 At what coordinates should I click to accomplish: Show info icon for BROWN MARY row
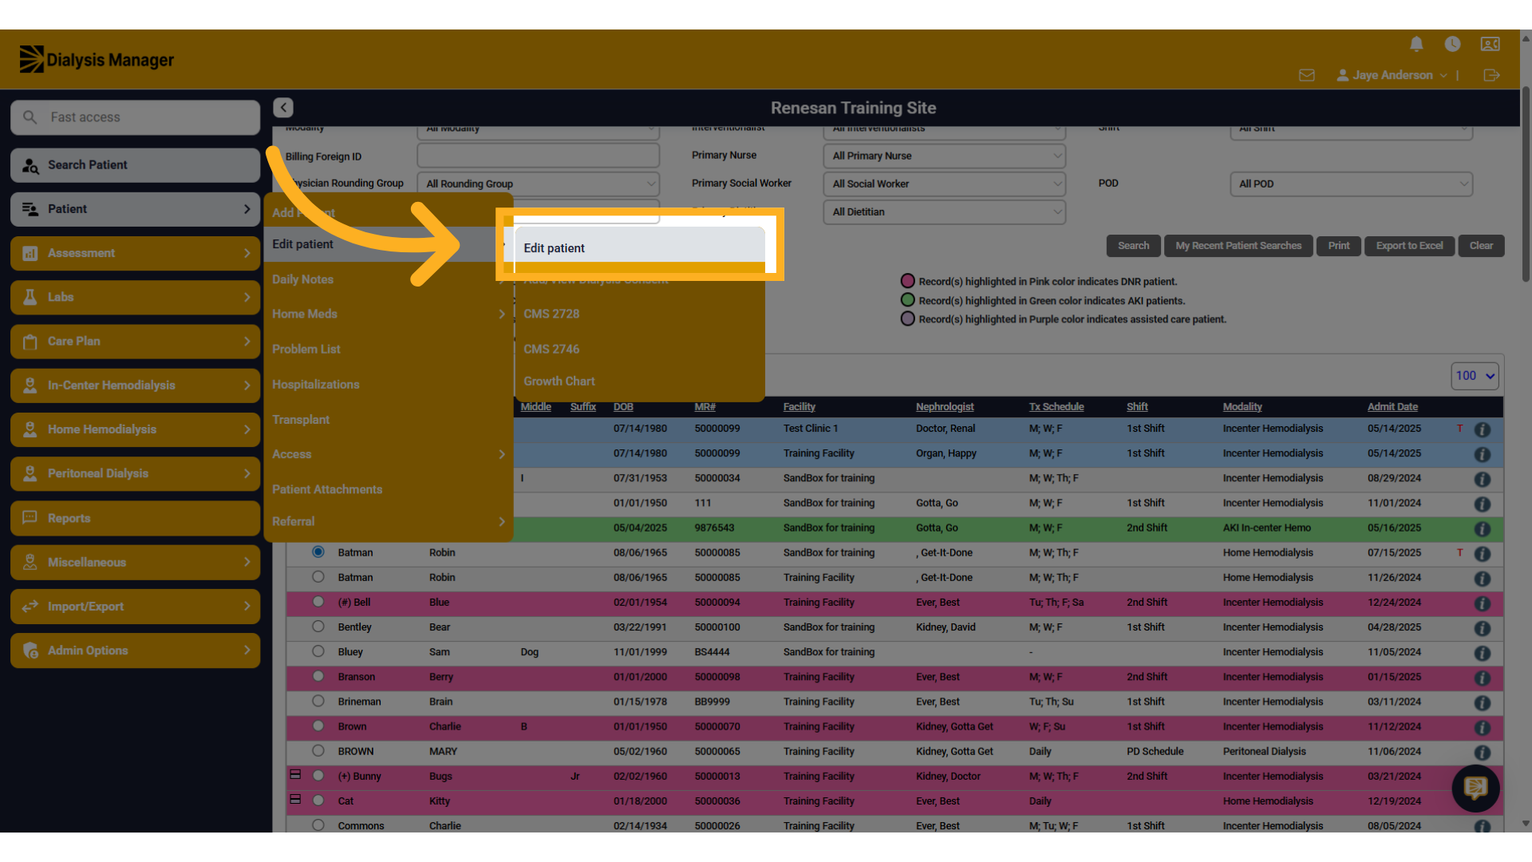click(1483, 753)
